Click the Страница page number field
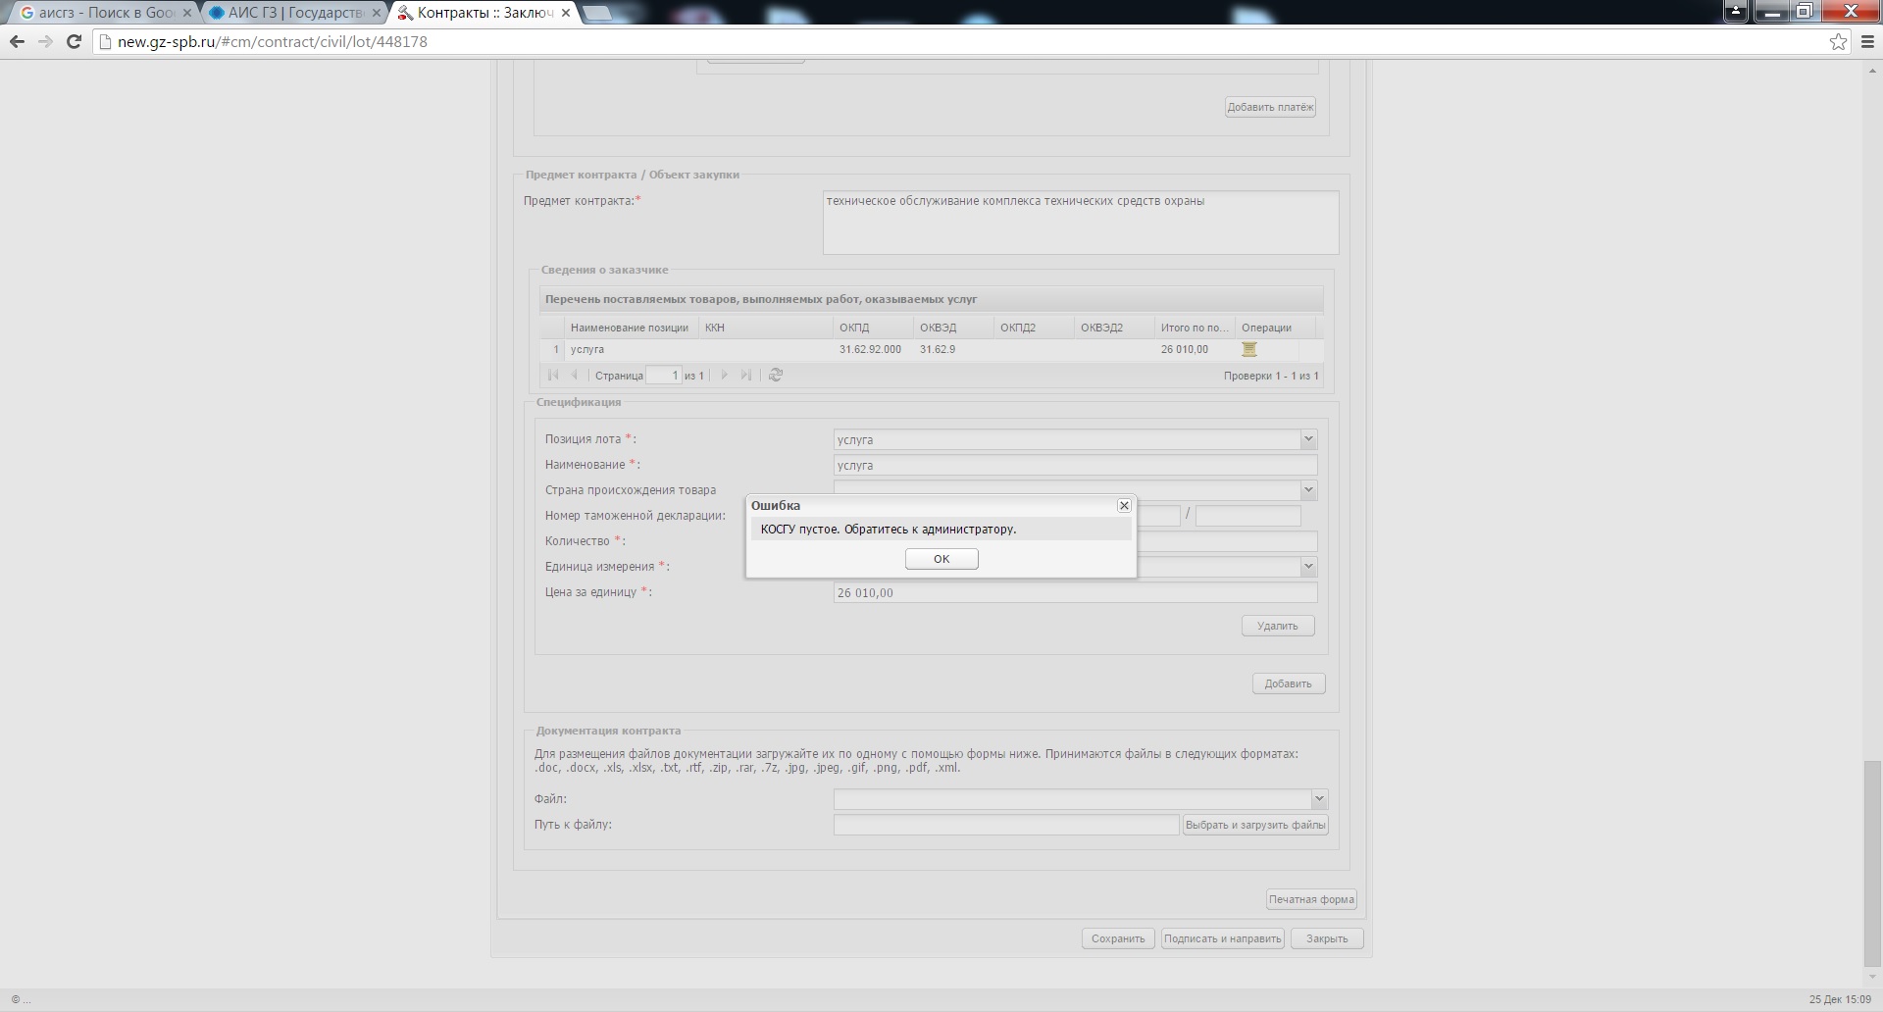 tap(664, 375)
